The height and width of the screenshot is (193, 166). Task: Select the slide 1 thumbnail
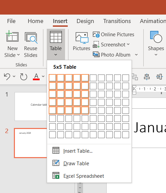(x=31, y=106)
